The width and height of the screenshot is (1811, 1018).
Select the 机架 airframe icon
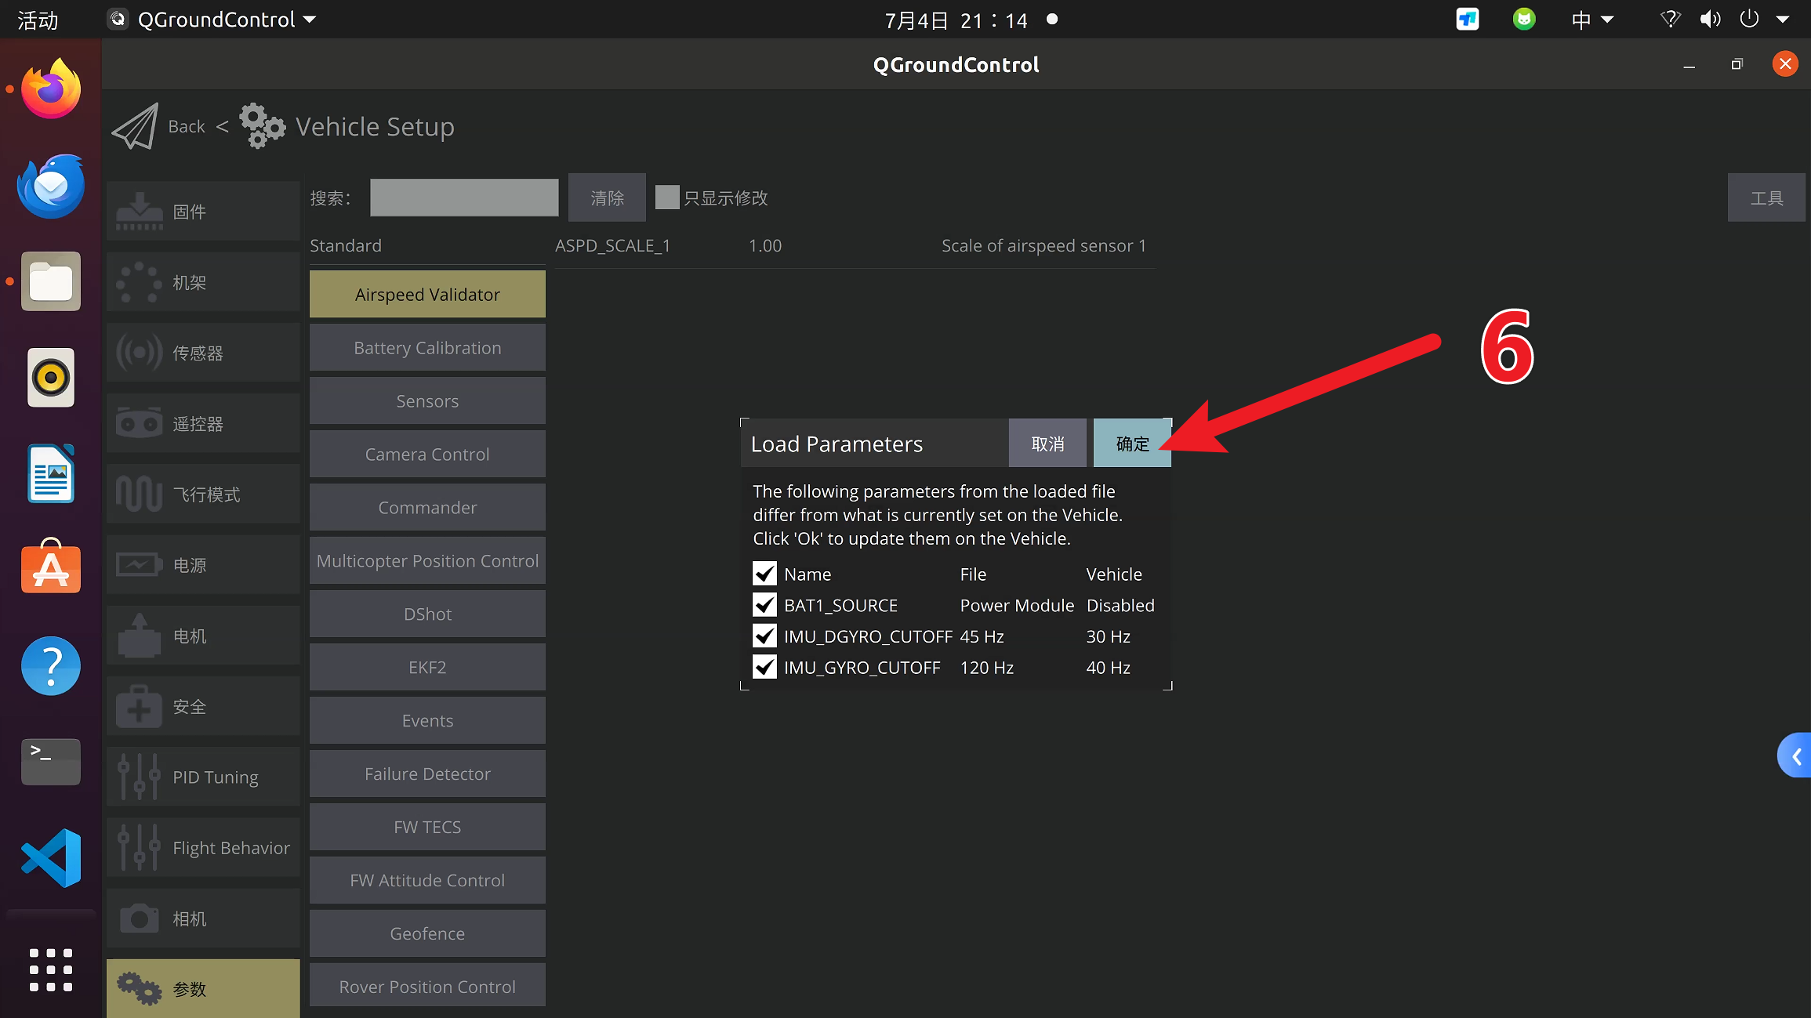(x=139, y=282)
